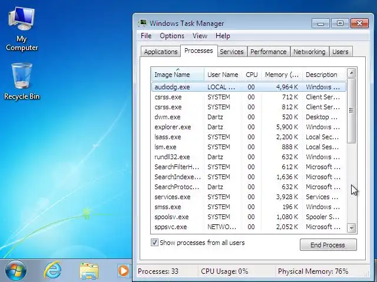Switch to the Services tab

(x=232, y=52)
